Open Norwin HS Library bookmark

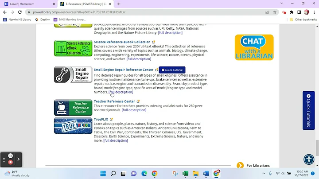point(17,19)
